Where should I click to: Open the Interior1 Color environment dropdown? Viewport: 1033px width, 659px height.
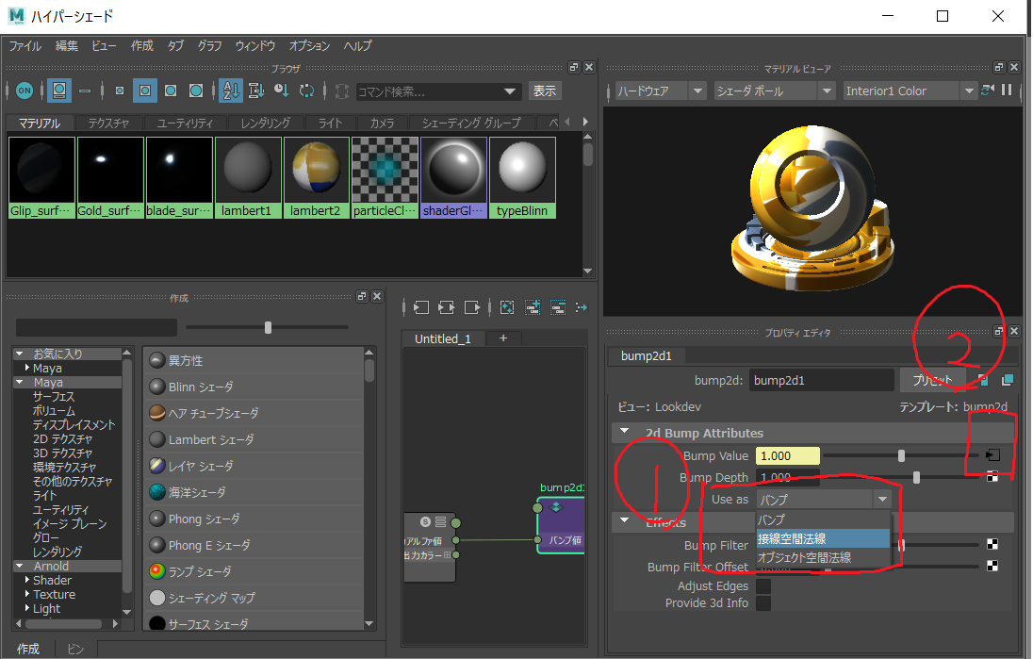tap(910, 91)
